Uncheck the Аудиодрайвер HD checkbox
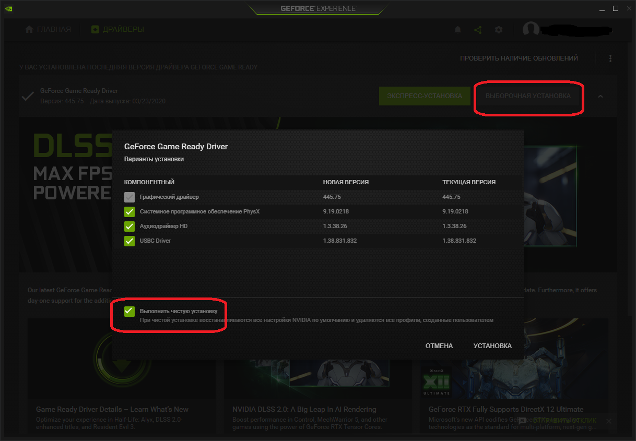The image size is (636, 441). click(x=129, y=226)
